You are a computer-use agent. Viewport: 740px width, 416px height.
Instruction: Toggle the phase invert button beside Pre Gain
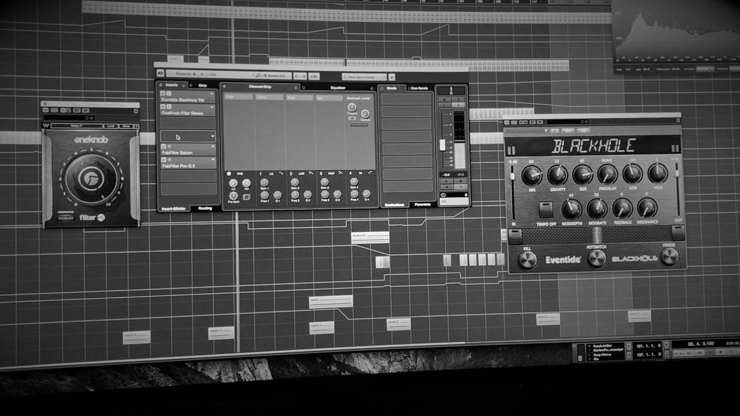pos(246,197)
